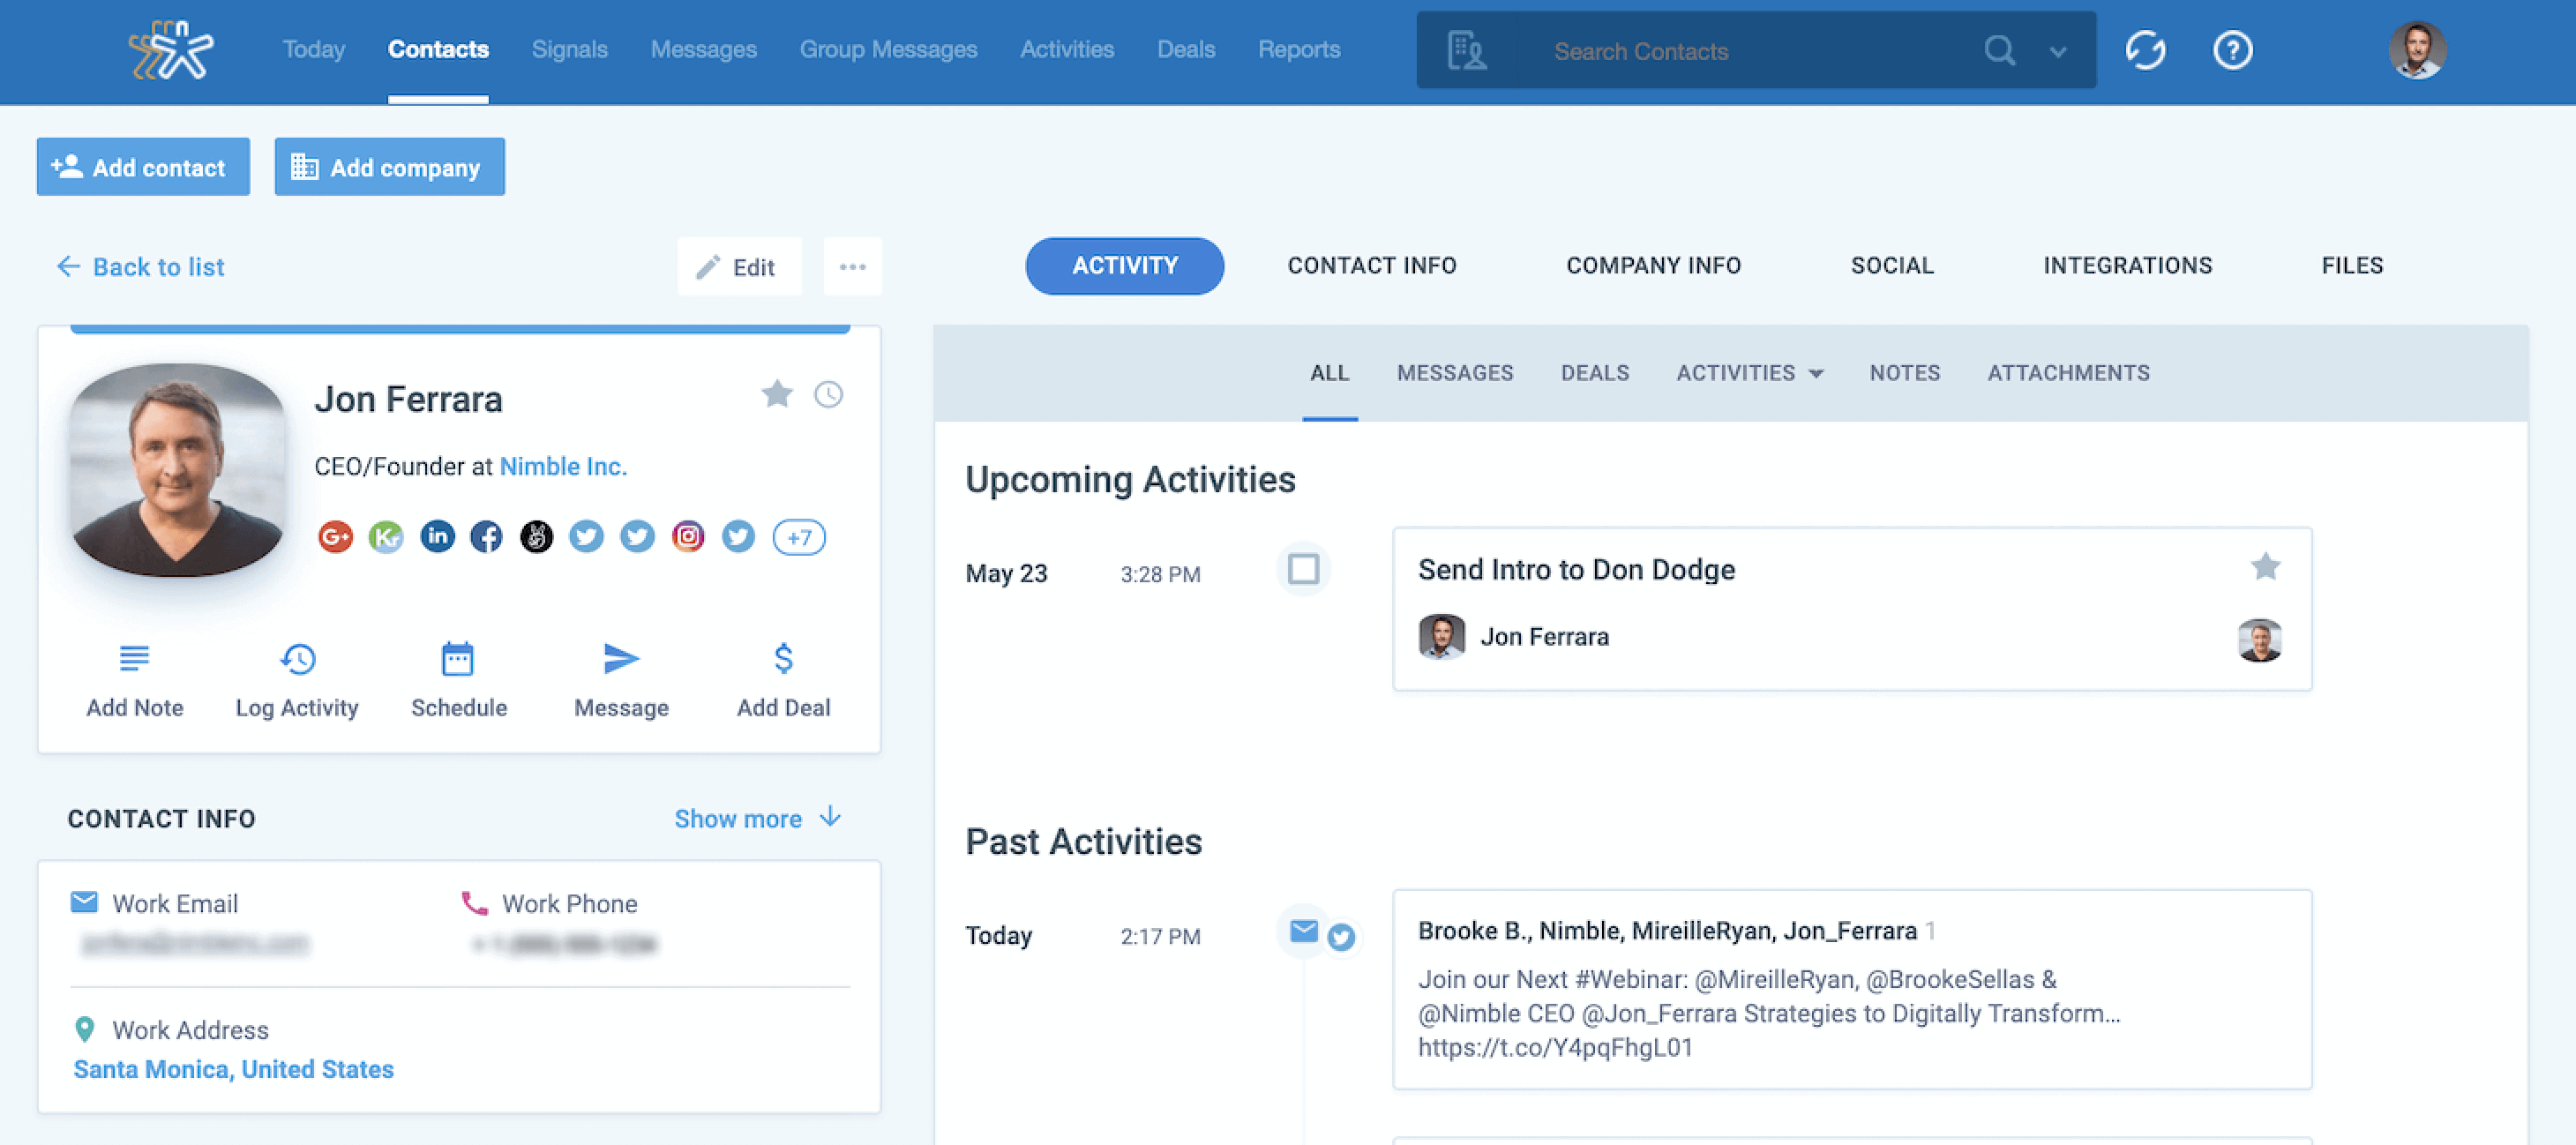The height and width of the screenshot is (1145, 2576).
Task: Click the assignee avatar on Don Dodge task
Action: pos(2259,639)
